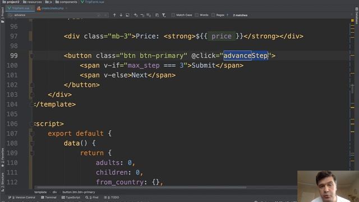The width and height of the screenshot is (359, 202).
Task: Add selection for next occurrence icon
Action: tap(136, 15)
